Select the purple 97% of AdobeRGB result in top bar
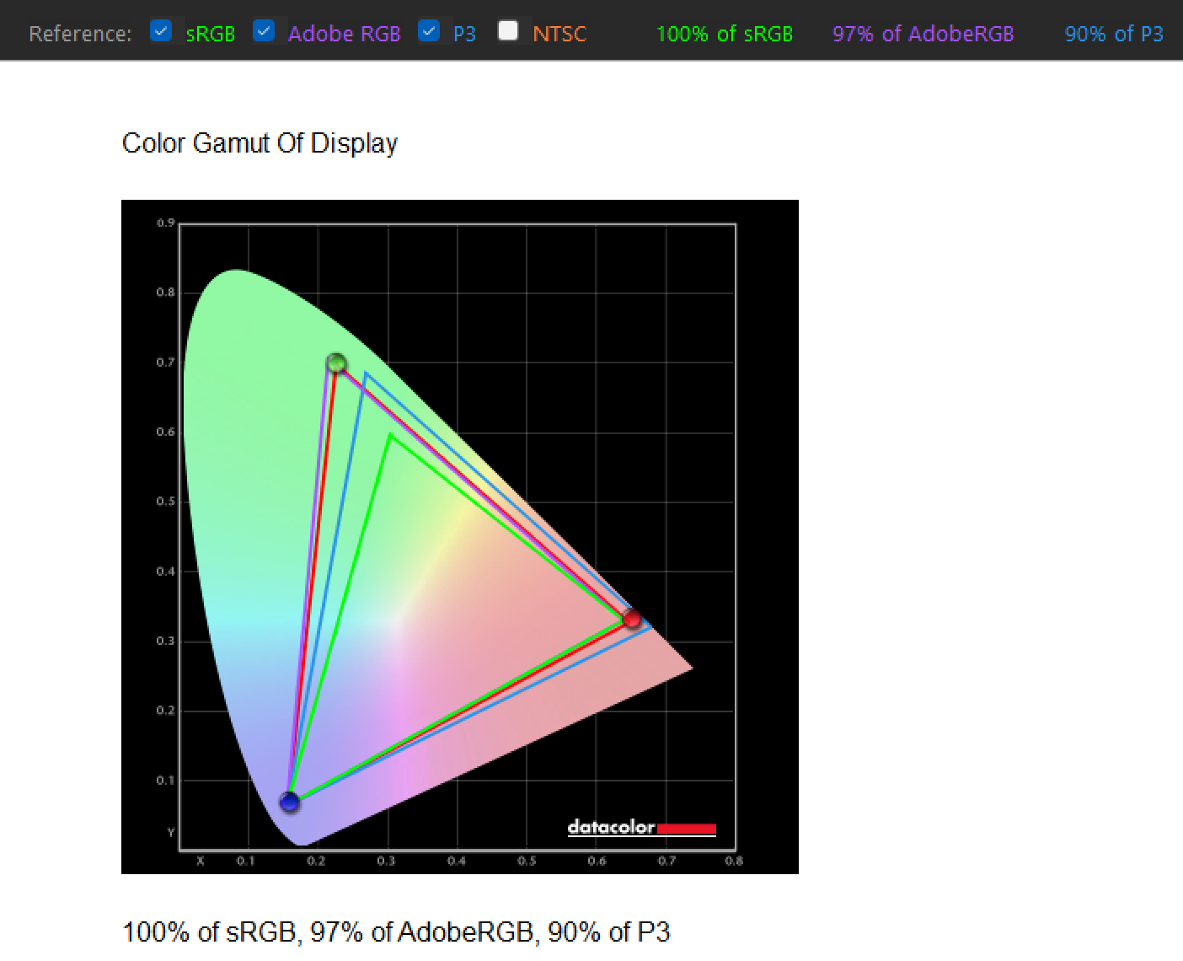The height and width of the screenshot is (961, 1183). point(923,35)
